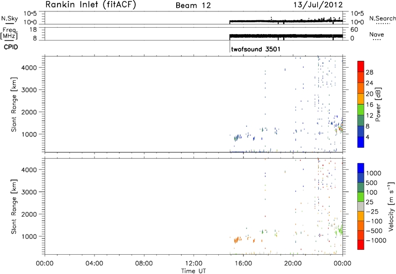Image resolution: width=396 pixels, height=274 pixels.
Task: Click the red top segment of the Power colorbar
Action: click(x=361, y=66)
